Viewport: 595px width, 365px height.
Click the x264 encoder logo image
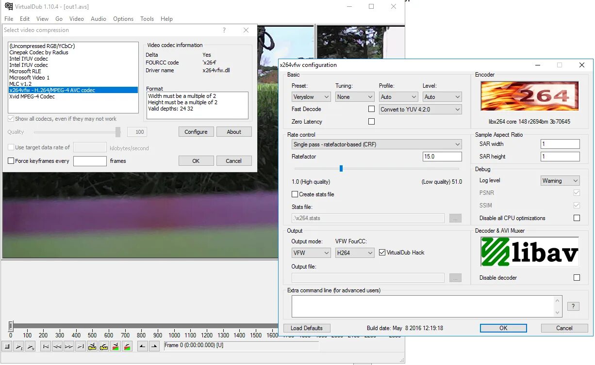[x=529, y=96]
